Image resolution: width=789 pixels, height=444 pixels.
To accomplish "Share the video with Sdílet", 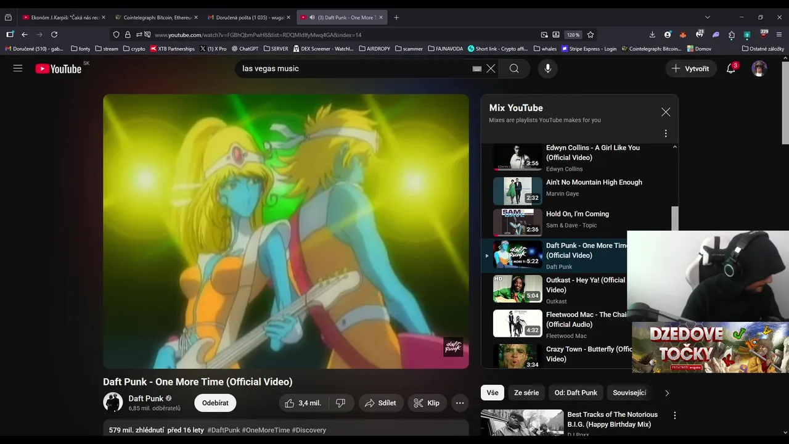I will 381,403.
